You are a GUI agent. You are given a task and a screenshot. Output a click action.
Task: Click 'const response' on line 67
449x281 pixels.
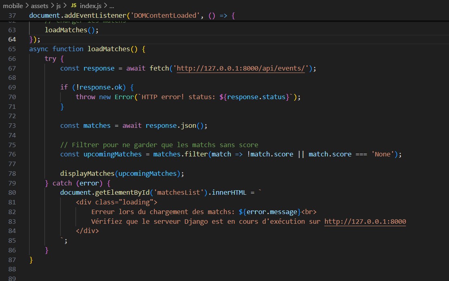click(x=87, y=68)
